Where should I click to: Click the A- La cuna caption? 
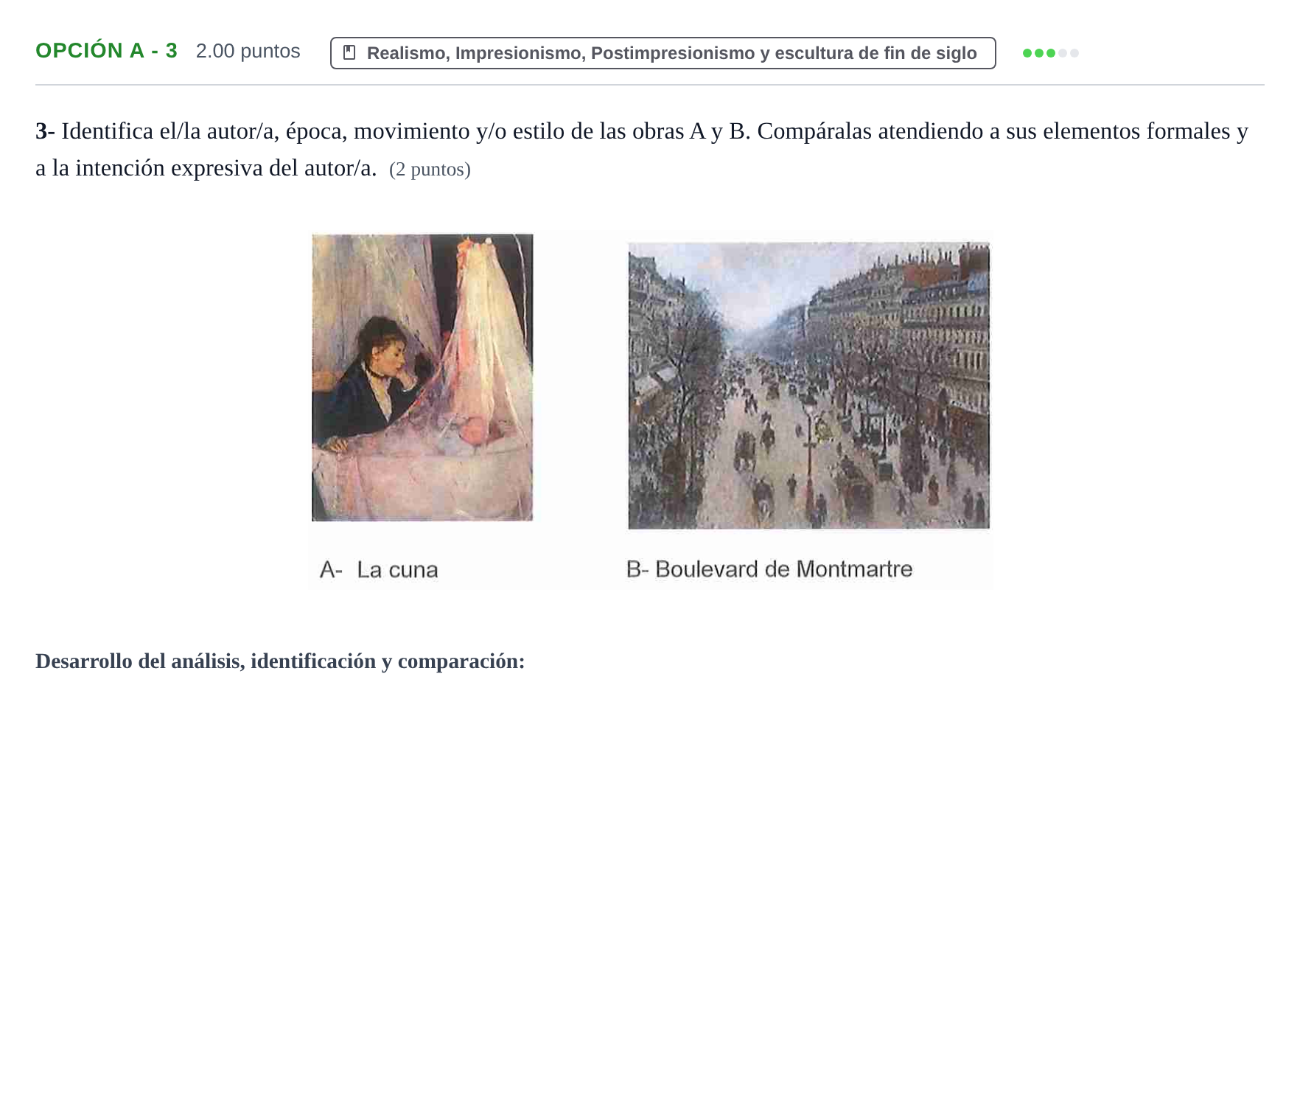click(x=379, y=570)
